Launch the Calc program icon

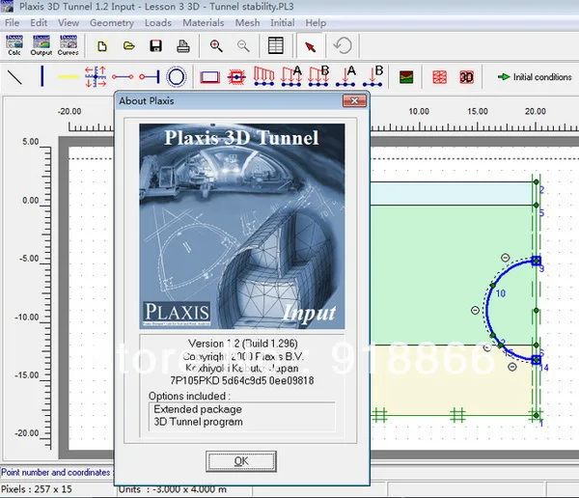click(14, 45)
